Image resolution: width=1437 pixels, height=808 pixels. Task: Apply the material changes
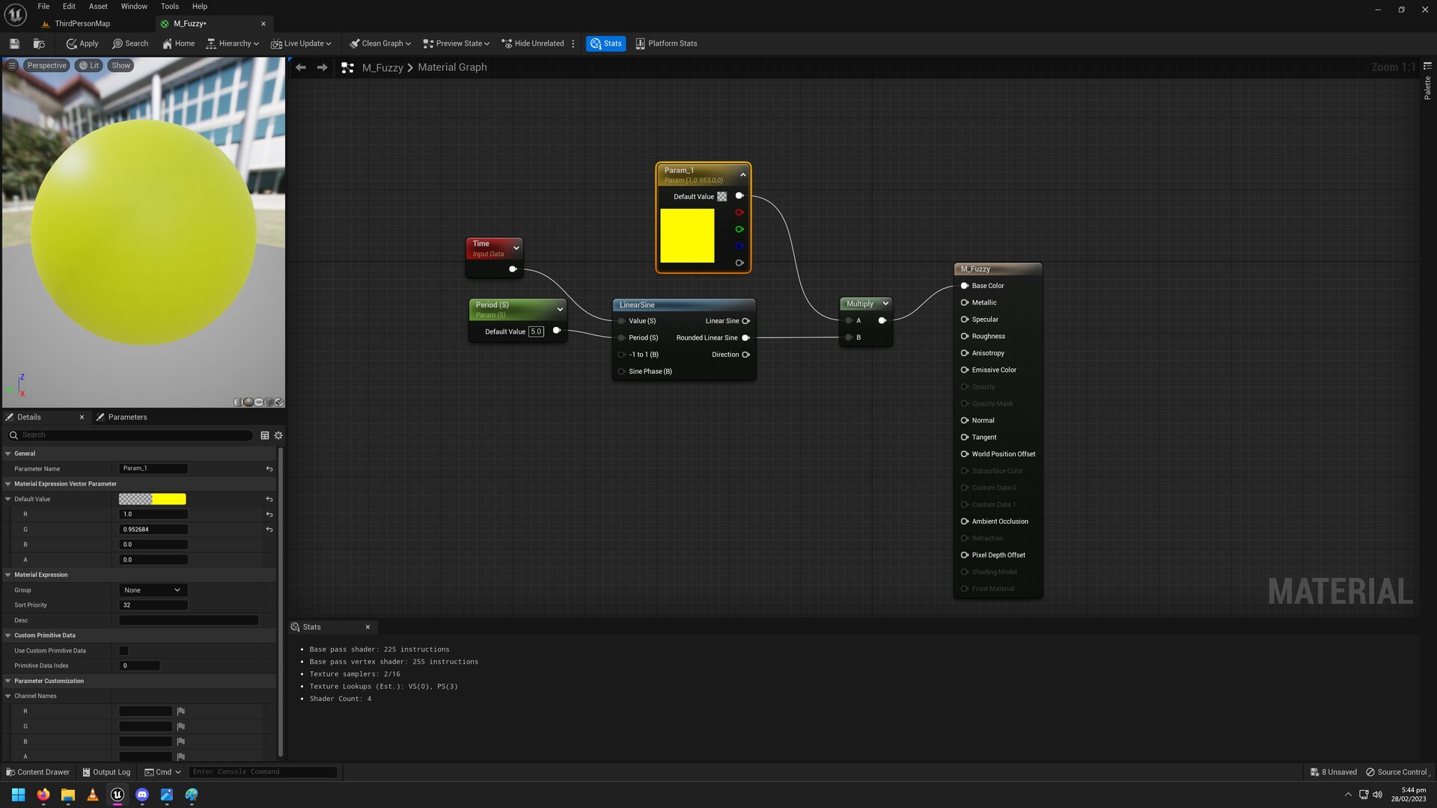pyautogui.click(x=81, y=43)
